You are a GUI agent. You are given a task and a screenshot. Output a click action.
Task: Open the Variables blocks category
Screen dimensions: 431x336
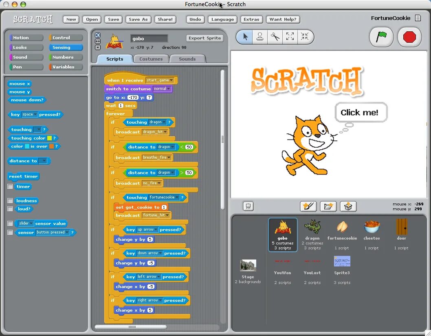(66, 67)
